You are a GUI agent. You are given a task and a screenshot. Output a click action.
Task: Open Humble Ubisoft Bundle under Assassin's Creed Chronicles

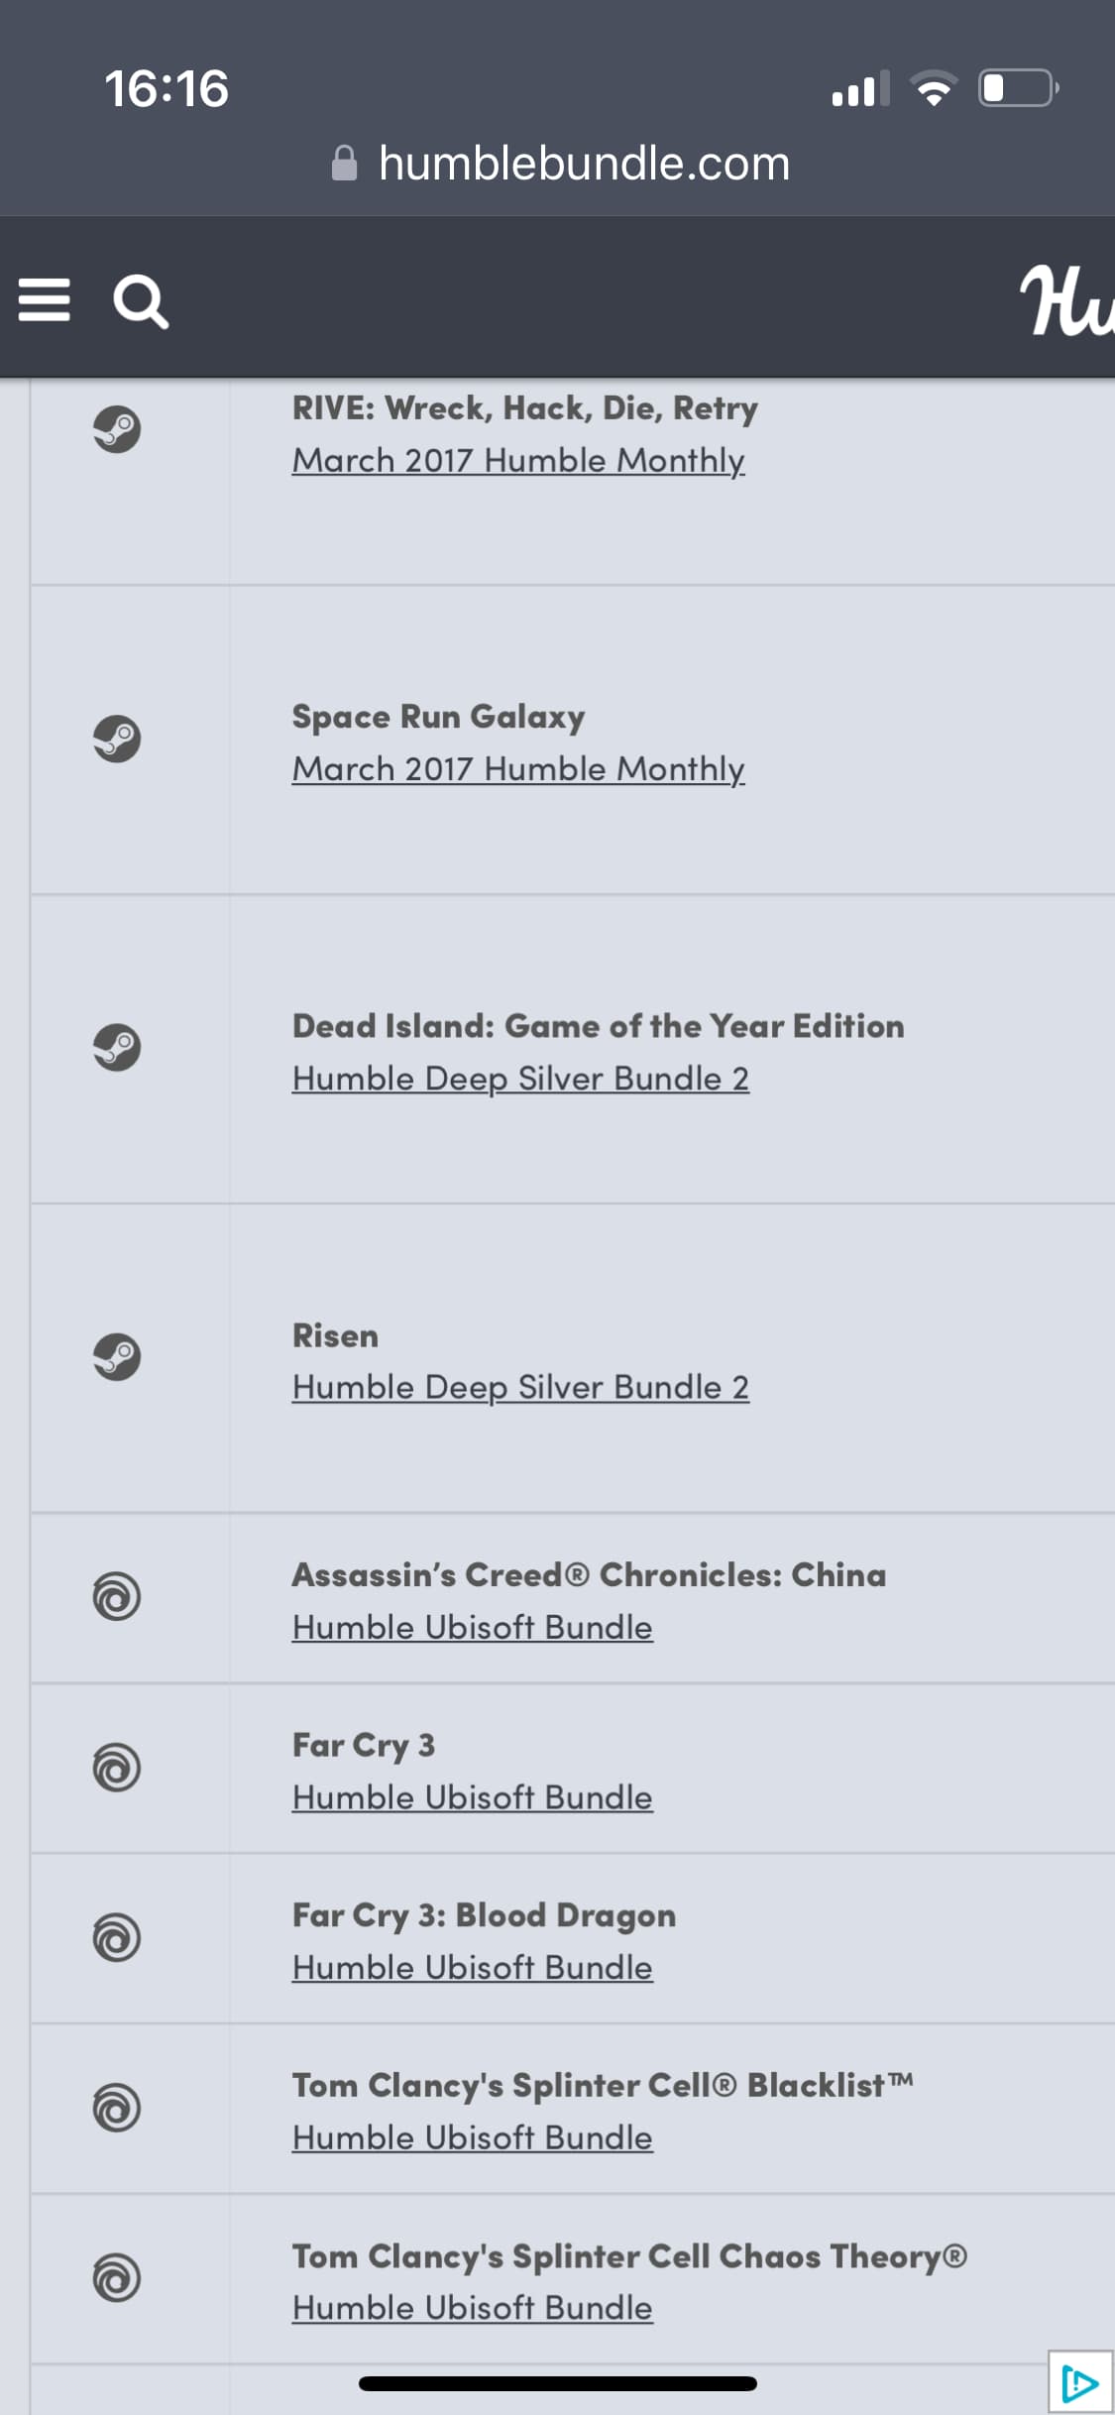click(x=472, y=1627)
